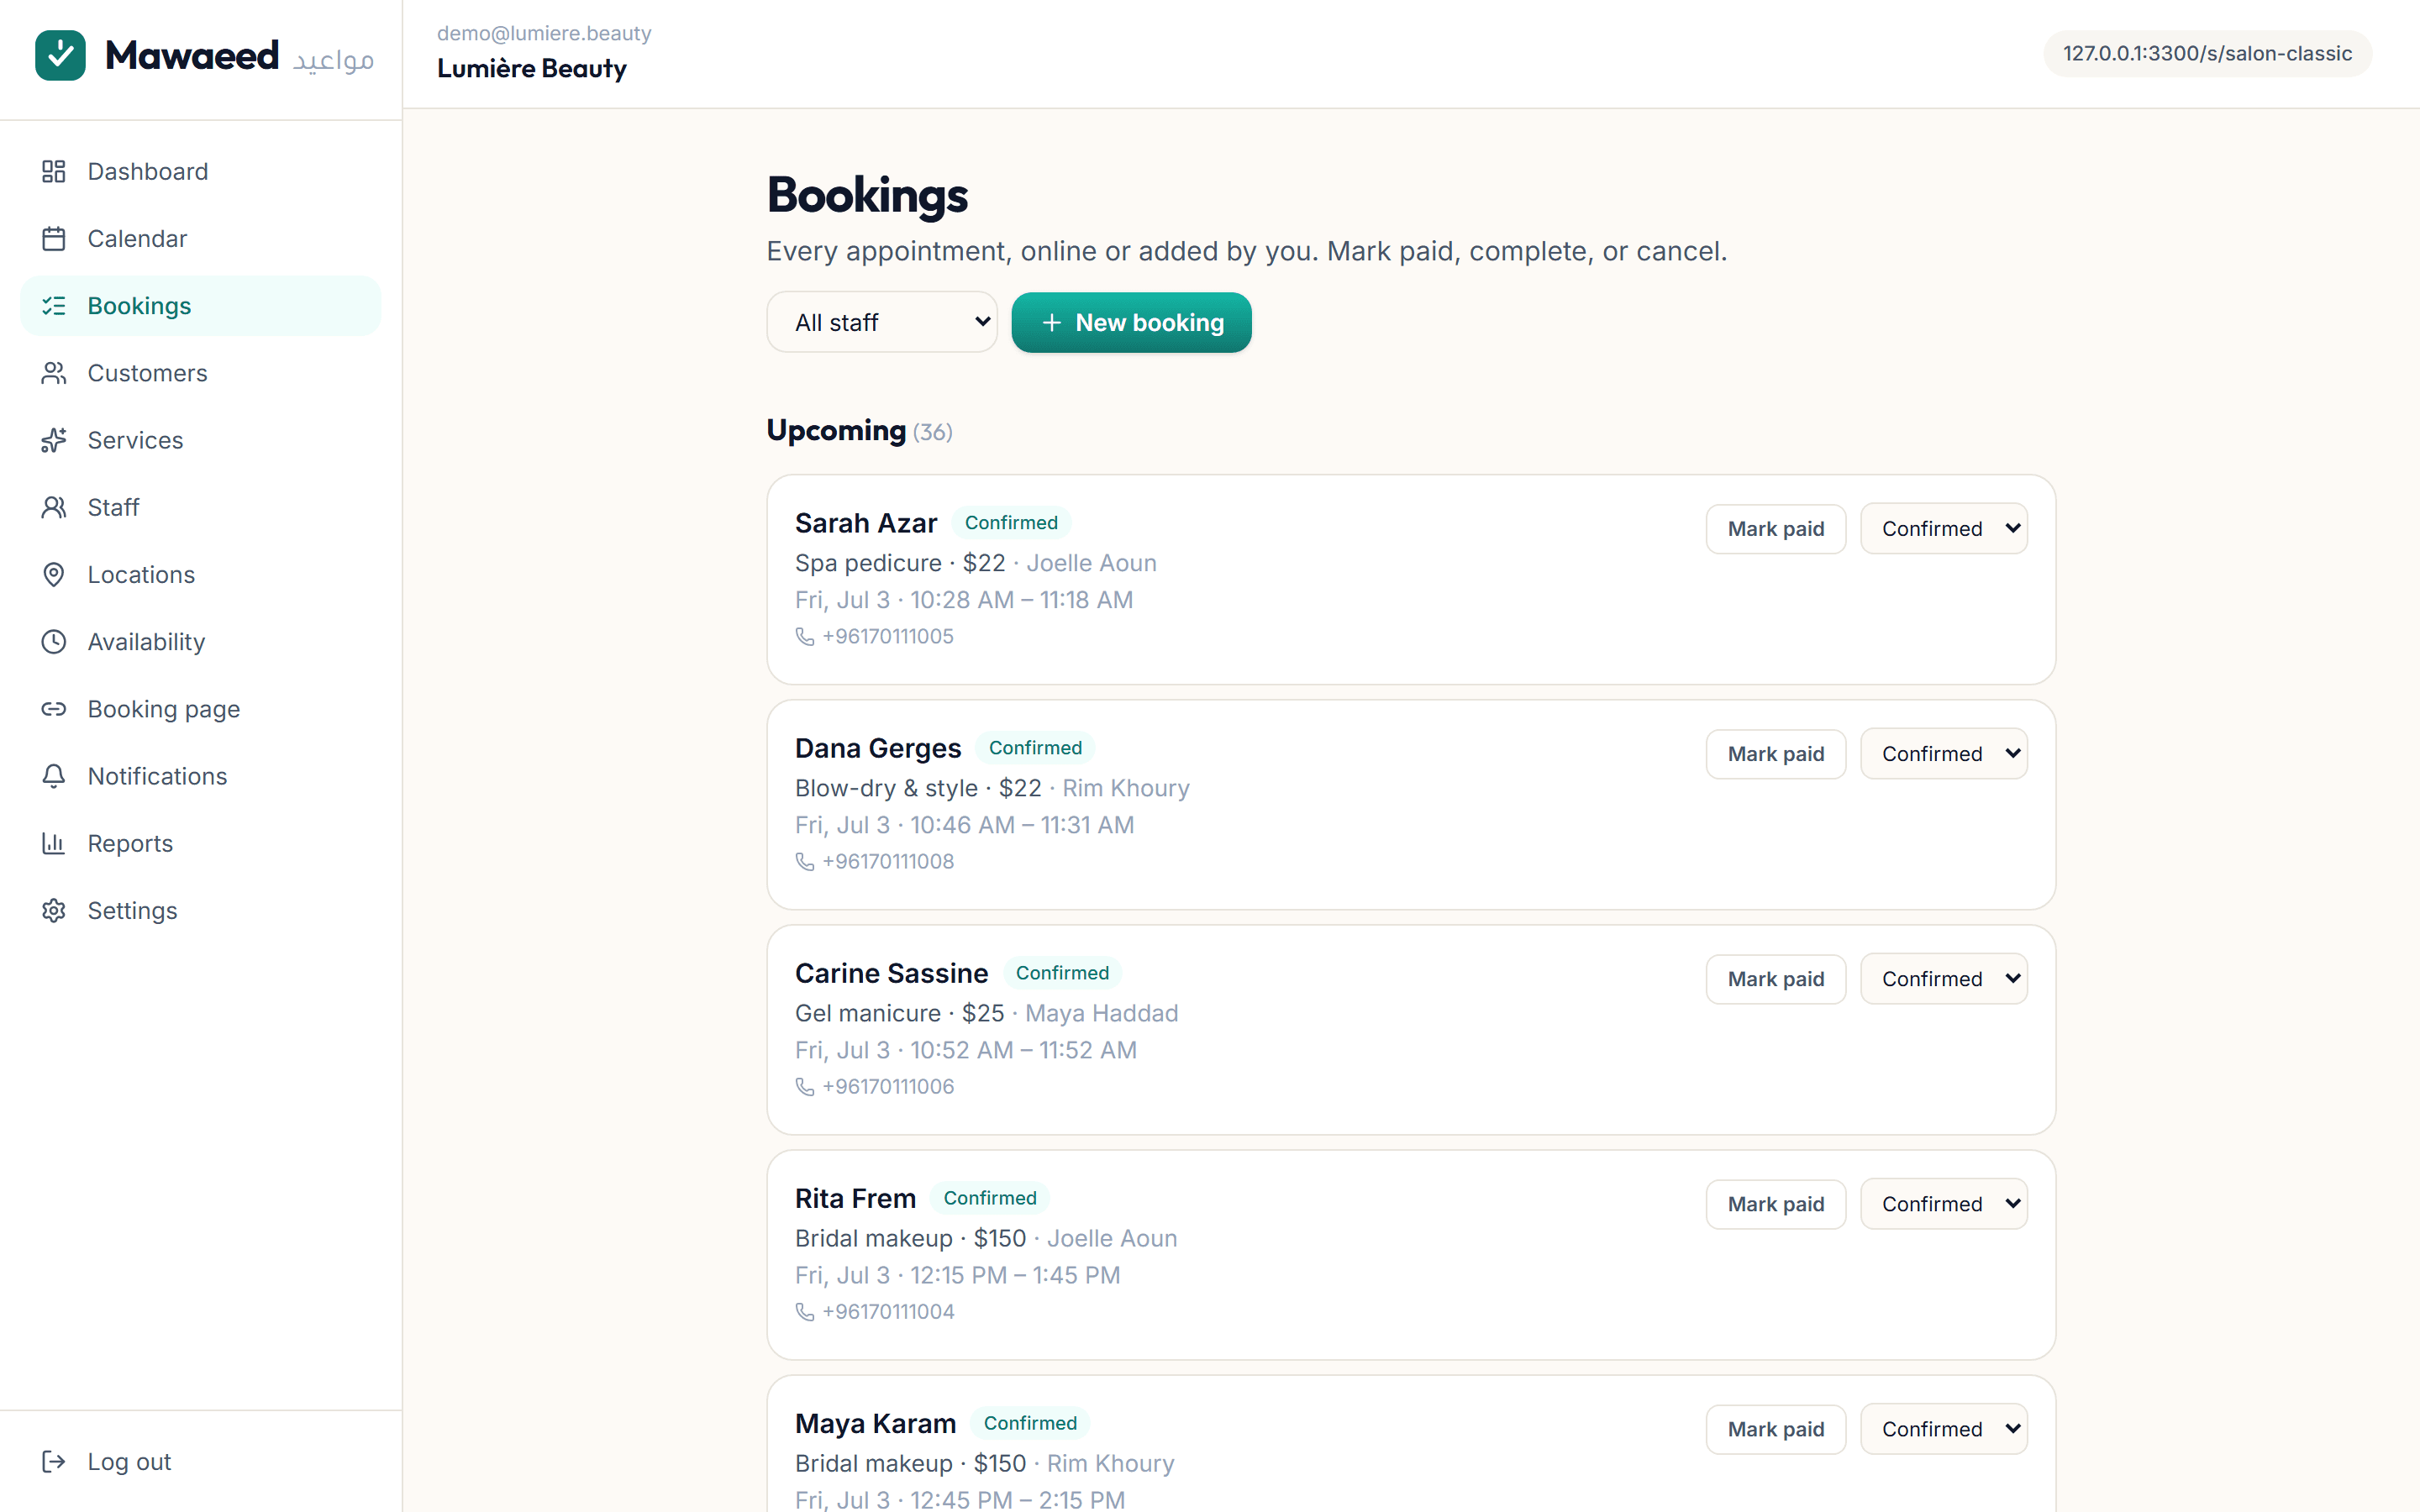Image resolution: width=2420 pixels, height=1512 pixels.
Task: Click the Locations pin icon
Action: (54, 574)
